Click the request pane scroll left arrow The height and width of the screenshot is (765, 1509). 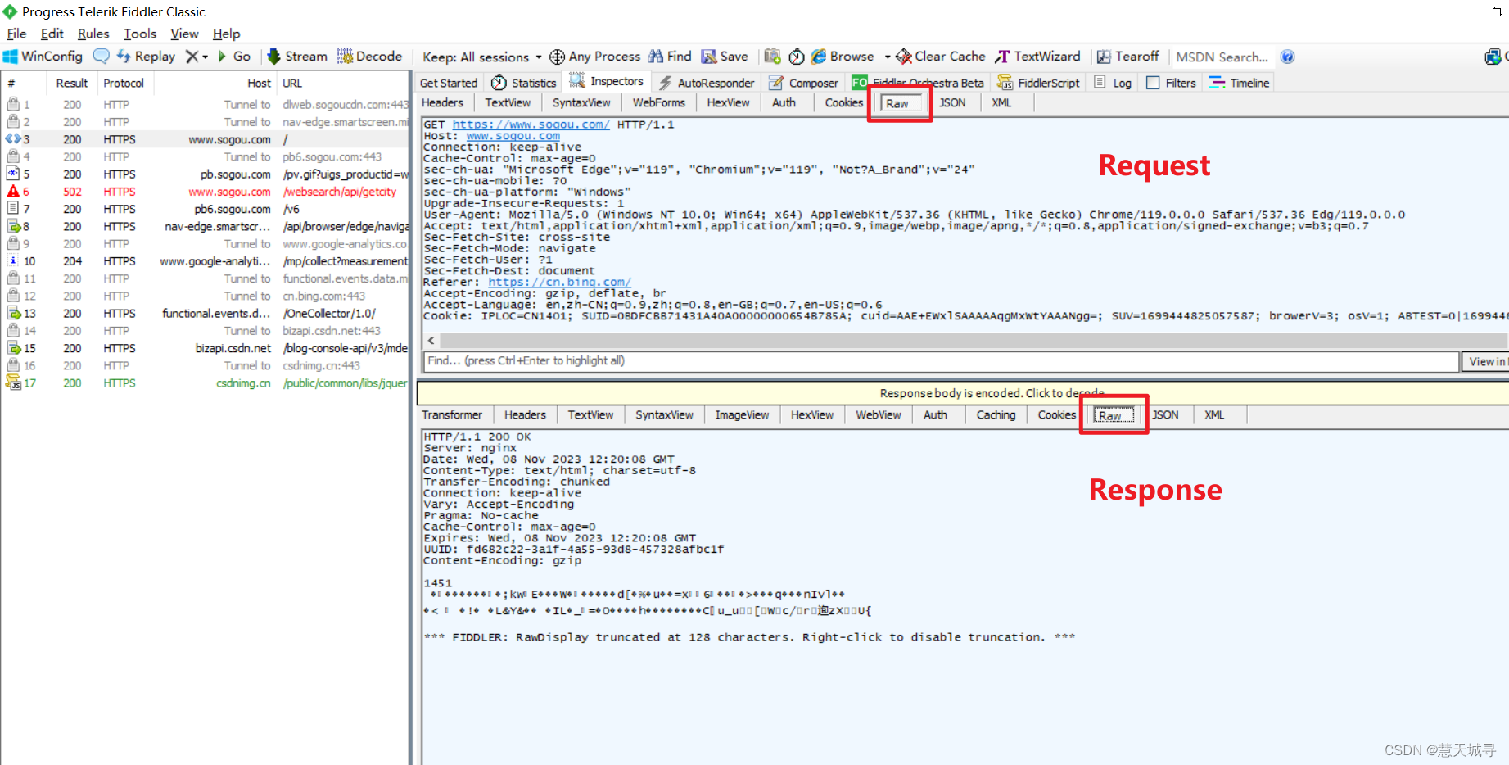click(x=431, y=339)
